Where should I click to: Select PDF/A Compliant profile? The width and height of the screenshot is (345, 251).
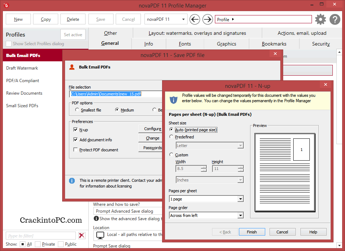[33, 81]
